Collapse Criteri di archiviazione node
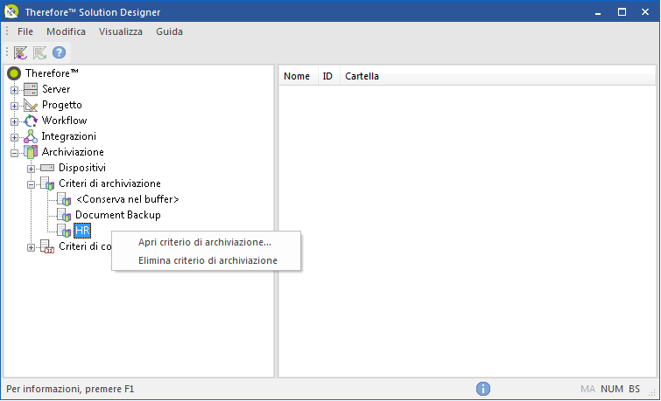Image resolution: width=661 pixels, height=401 pixels. [x=31, y=184]
